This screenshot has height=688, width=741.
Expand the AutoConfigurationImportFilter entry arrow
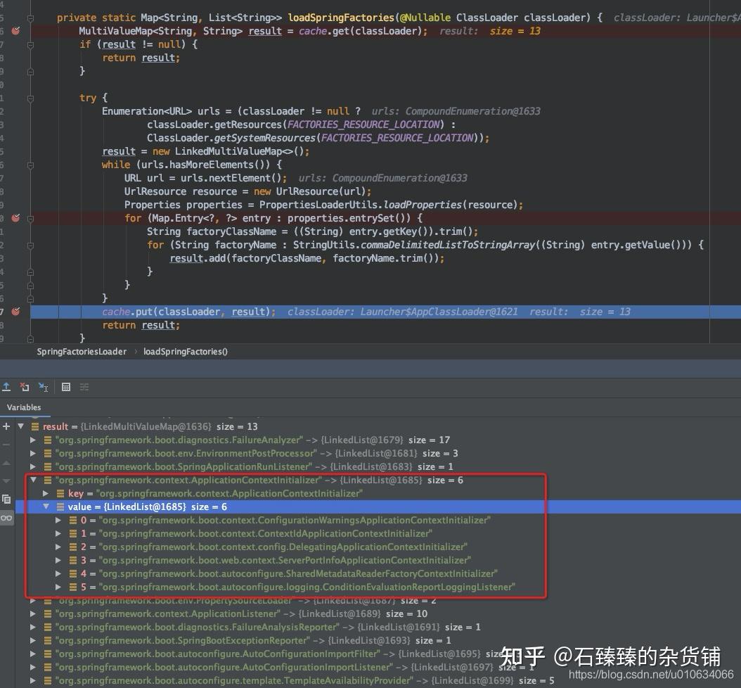point(33,654)
